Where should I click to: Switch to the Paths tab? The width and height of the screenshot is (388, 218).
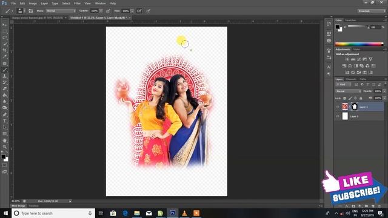pos(363,79)
